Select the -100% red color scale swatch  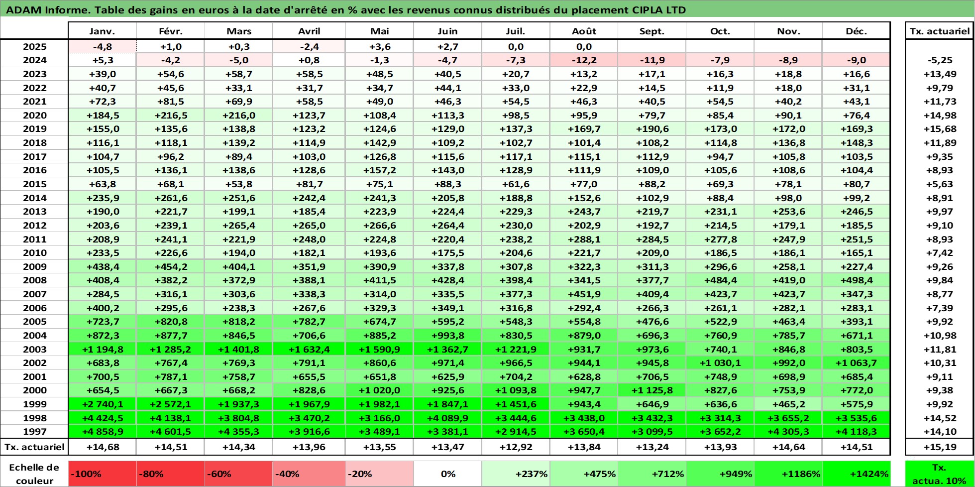pyautogui.click(x=102, y=474)
